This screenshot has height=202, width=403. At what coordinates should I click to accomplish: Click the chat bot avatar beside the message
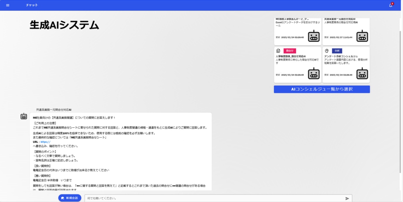point(24,116)
